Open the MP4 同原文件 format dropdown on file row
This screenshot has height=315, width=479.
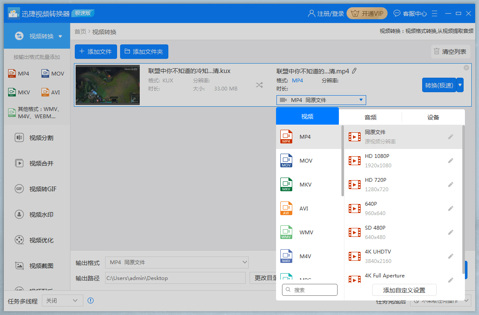[320, 100]
